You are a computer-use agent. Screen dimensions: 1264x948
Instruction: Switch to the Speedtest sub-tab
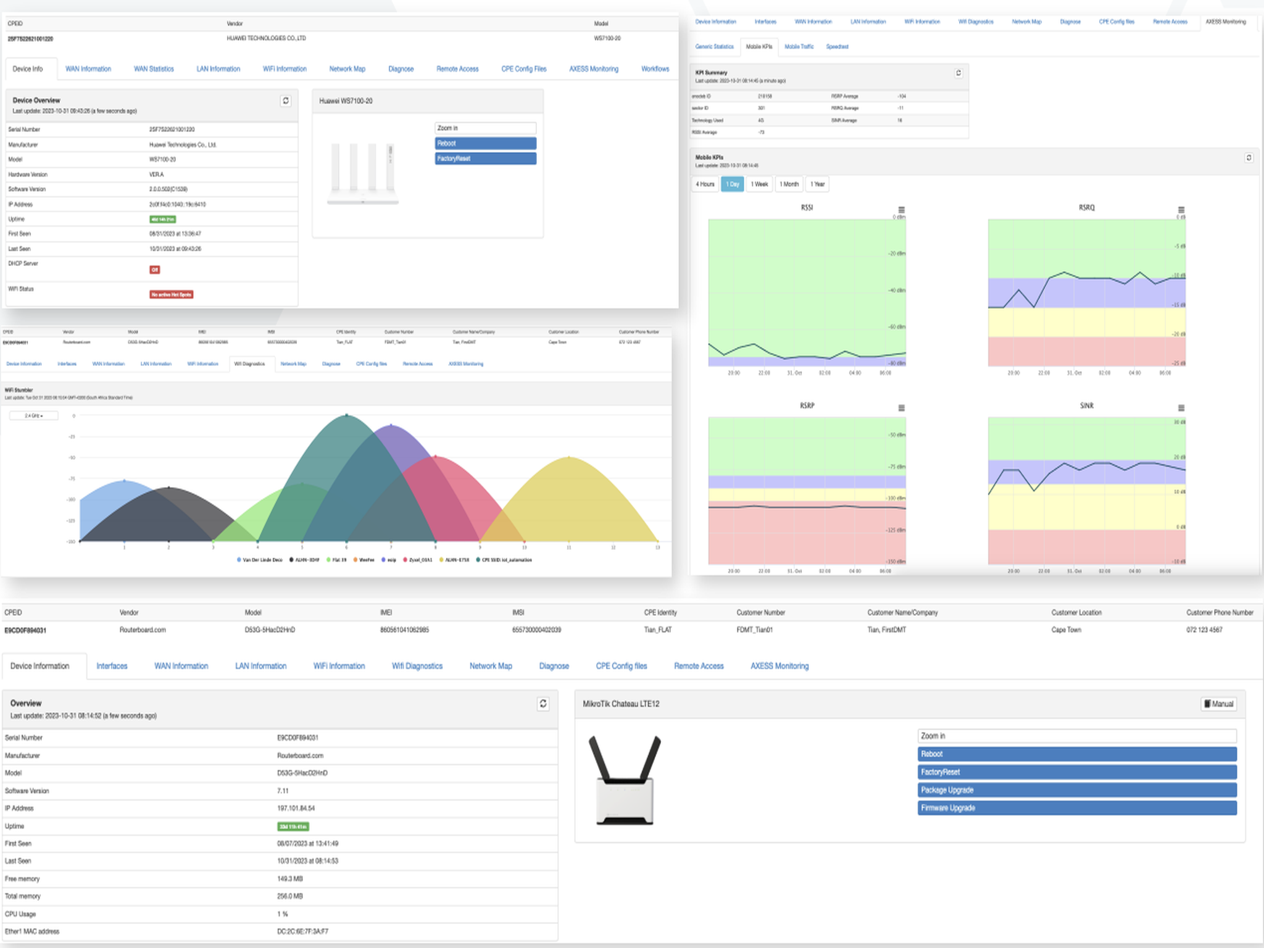tap(837, 47)
